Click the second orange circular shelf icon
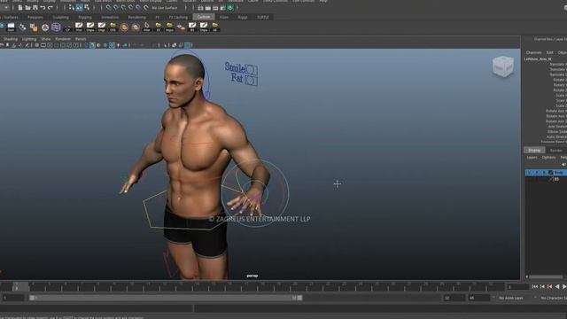Image resolution: width=567 pixels, height=319 pixels. point(136,27)
